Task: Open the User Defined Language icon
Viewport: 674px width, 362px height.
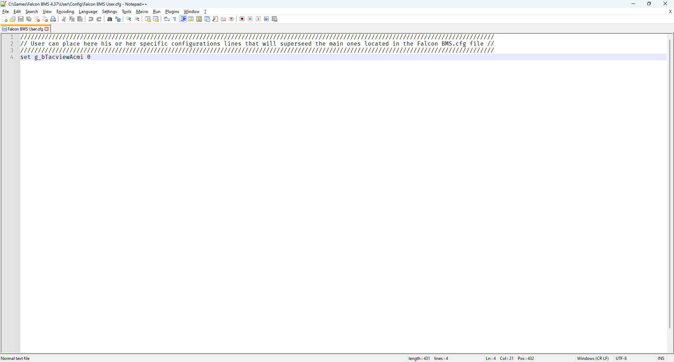Action: [x=191, y=19]
